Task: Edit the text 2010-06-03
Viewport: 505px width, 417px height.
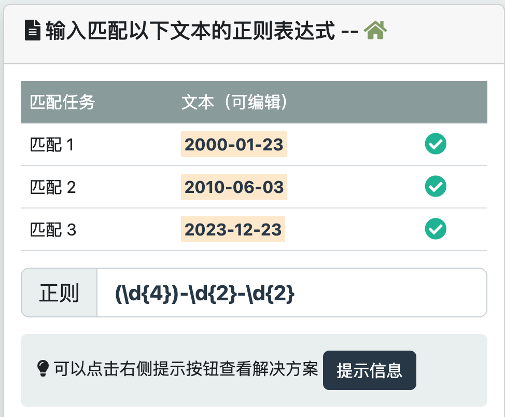Action: click(x=234, y=187)
